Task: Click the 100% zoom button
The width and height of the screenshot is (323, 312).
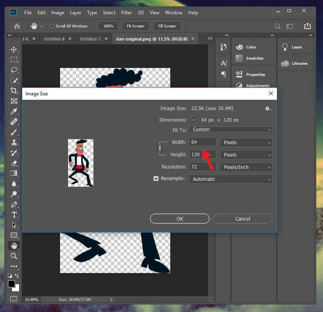Action: 108,26
